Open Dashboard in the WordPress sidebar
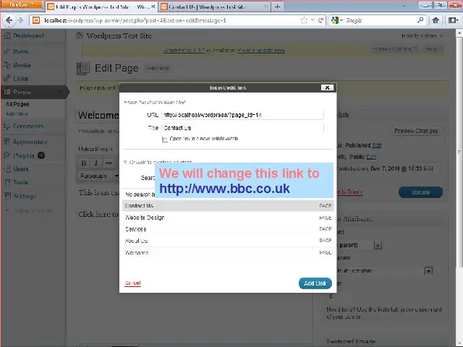This screenshot has height=347, width=463. click(28, 35)
